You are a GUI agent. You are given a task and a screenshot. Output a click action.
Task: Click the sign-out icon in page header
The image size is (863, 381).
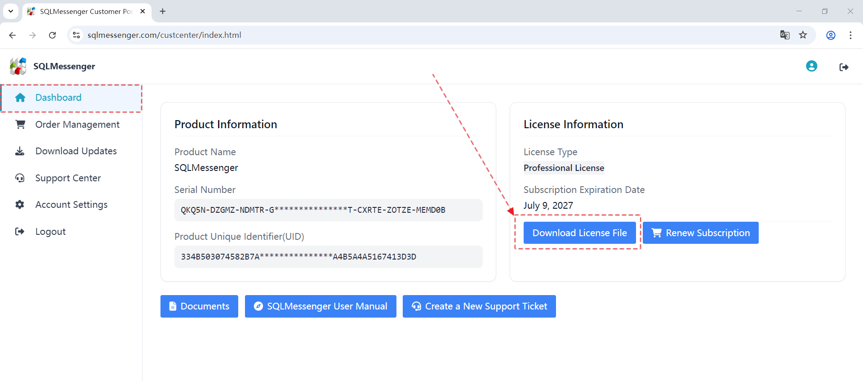(844, 67)
